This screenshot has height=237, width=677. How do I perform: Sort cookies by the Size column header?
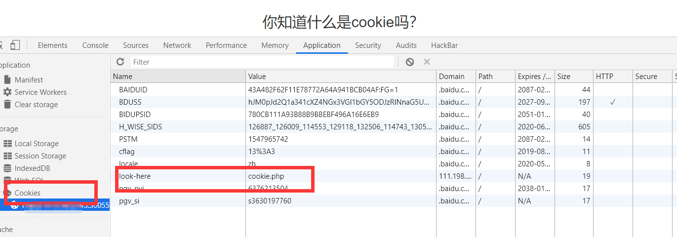pos(574,76)
